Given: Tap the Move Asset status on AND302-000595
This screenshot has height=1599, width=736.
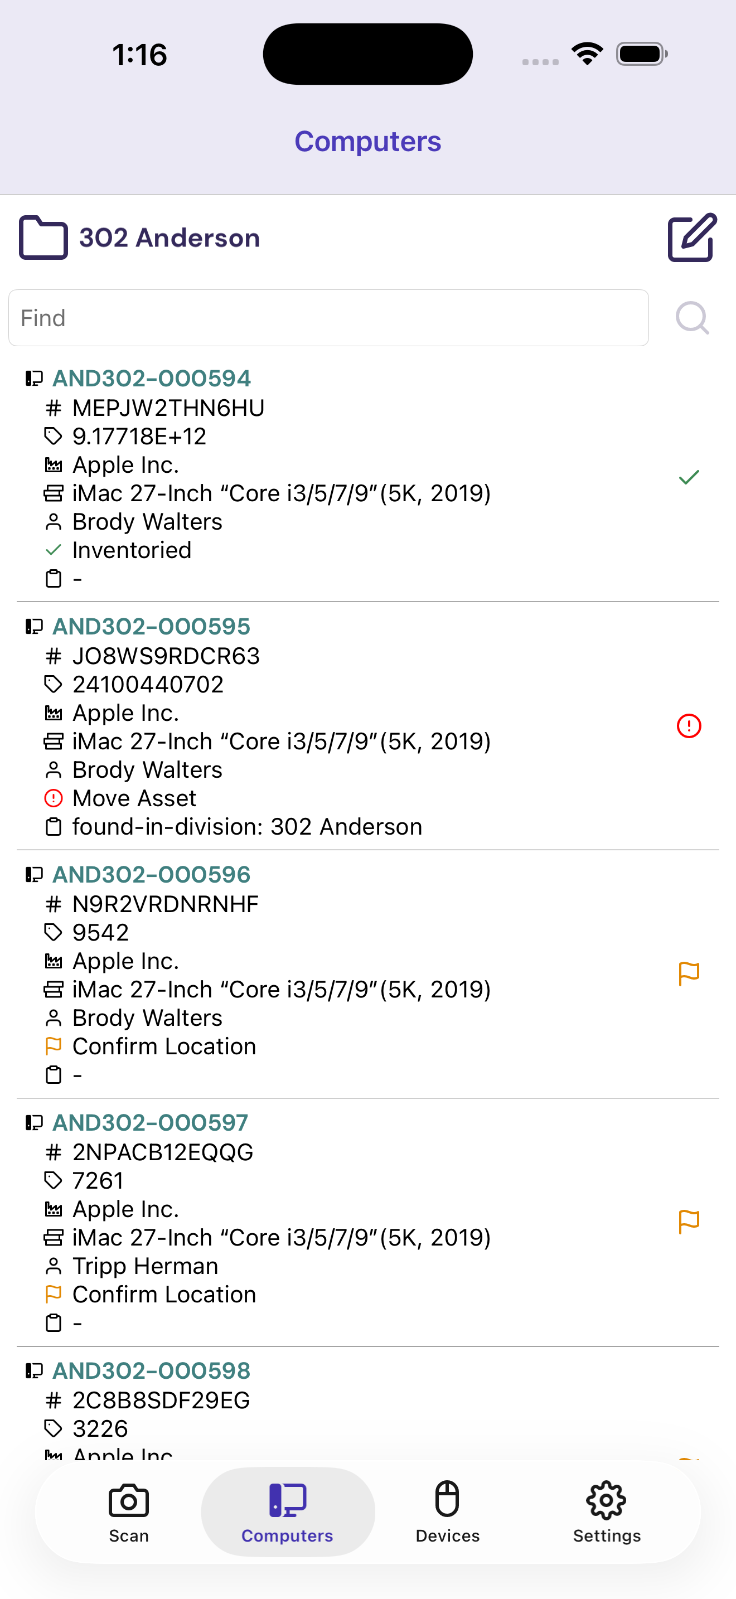Looking at the screenshot, I should pyautogui.click(x=134, y=798).
